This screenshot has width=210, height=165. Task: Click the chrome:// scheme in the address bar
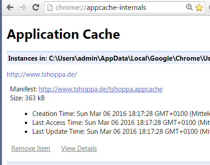click(x=71, y=8)
